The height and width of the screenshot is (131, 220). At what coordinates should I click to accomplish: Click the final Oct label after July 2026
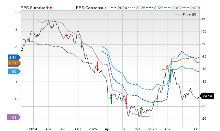click(197, 129)
